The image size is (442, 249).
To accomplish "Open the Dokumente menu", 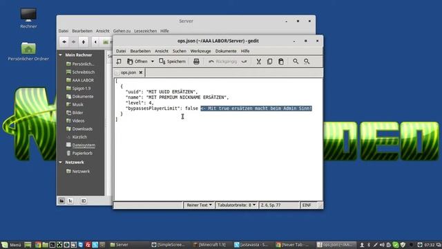I will tap(226, 51).
